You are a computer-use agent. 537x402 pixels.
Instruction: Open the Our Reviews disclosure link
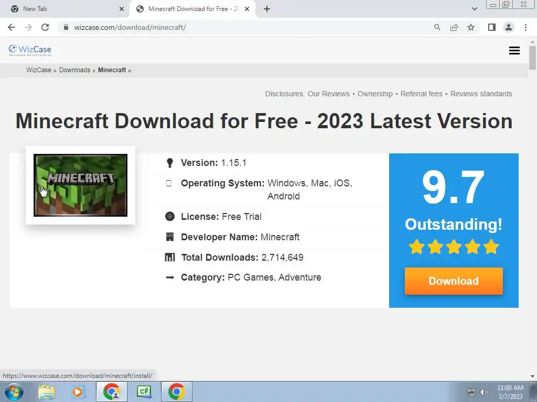coord(328,94)
